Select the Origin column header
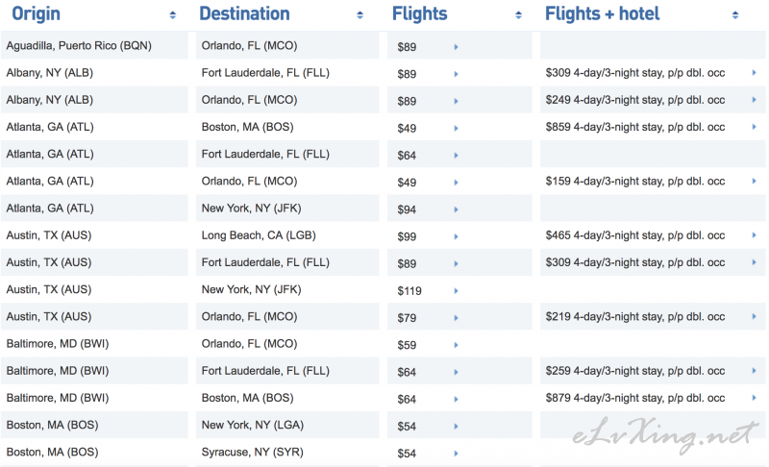This screenshot has height=467, width=769. click(37, 13)
